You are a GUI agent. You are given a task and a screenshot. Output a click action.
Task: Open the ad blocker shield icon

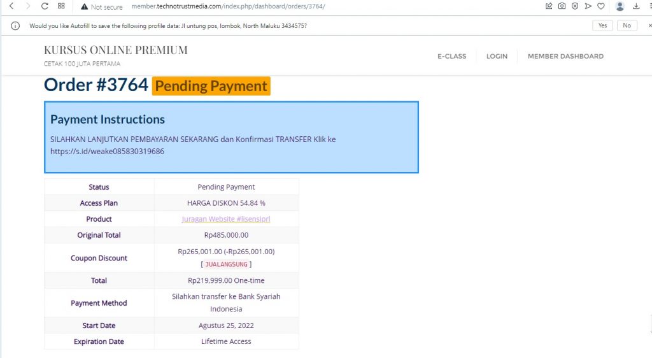(x=575, y=6)
